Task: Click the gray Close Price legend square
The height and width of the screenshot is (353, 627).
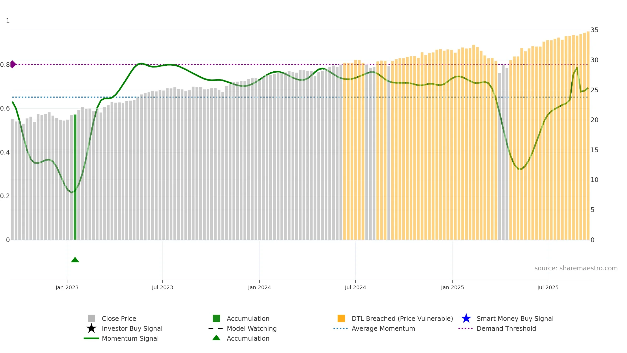Action: click(91, 318)
